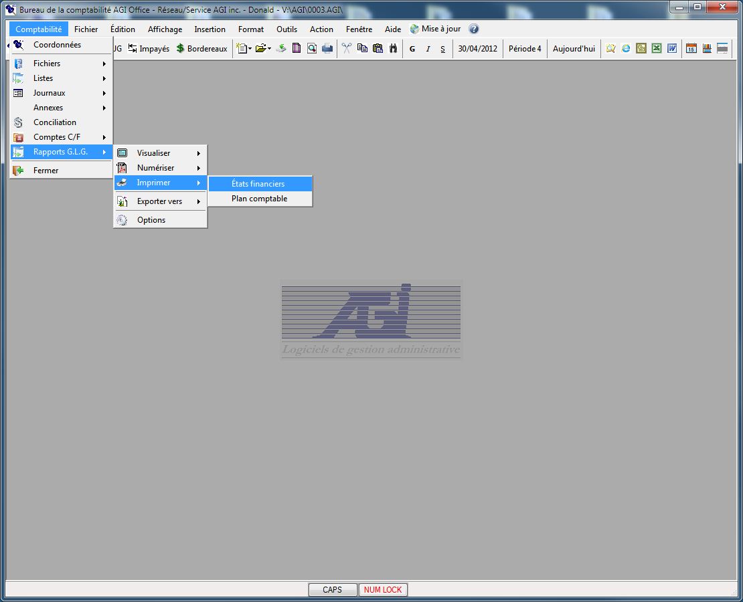Choose Plan comptable to print
743x602 pixels.
[x=260, y=199]
